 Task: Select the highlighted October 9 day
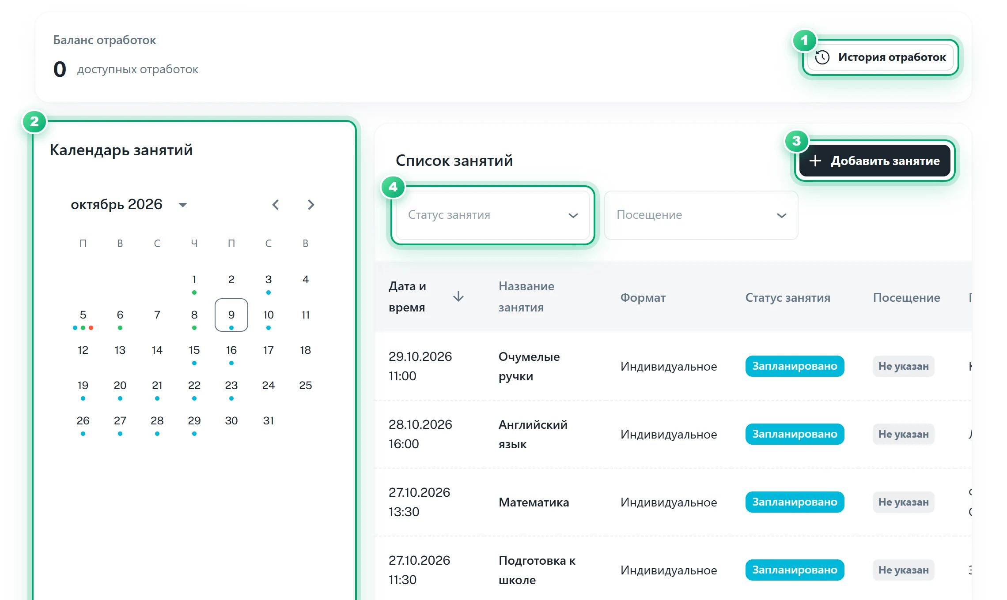point(231,315)
